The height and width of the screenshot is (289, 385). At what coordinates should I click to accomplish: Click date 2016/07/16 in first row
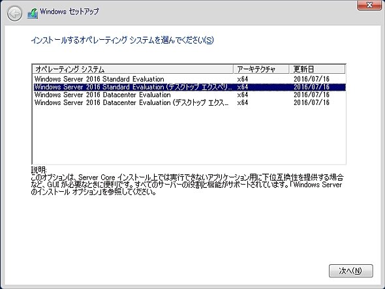click(311, 79)
